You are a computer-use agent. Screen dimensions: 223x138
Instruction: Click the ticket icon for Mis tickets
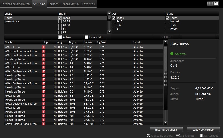pos(178,136)
